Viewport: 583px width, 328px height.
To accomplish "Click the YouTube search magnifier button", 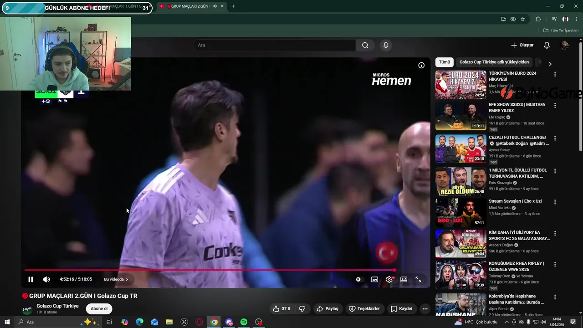I will tap(365, 45).
